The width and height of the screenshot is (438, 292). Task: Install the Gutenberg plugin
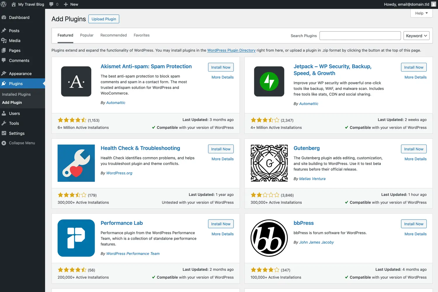tap(414, 149)
